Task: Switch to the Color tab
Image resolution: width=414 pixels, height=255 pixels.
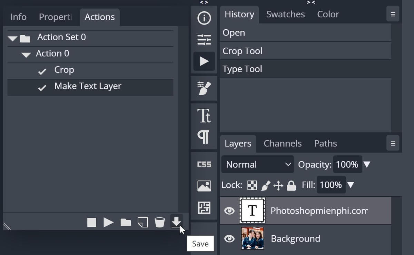Action: (328, 14)
